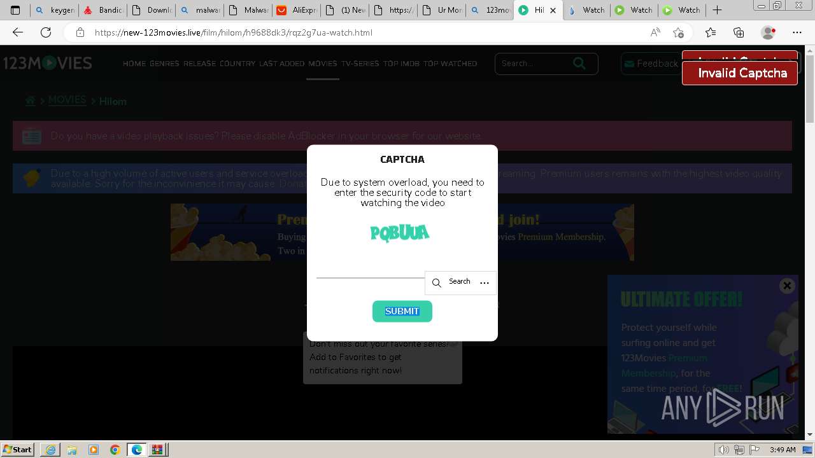Open LAST ADDED page

[x=281, y=64]
